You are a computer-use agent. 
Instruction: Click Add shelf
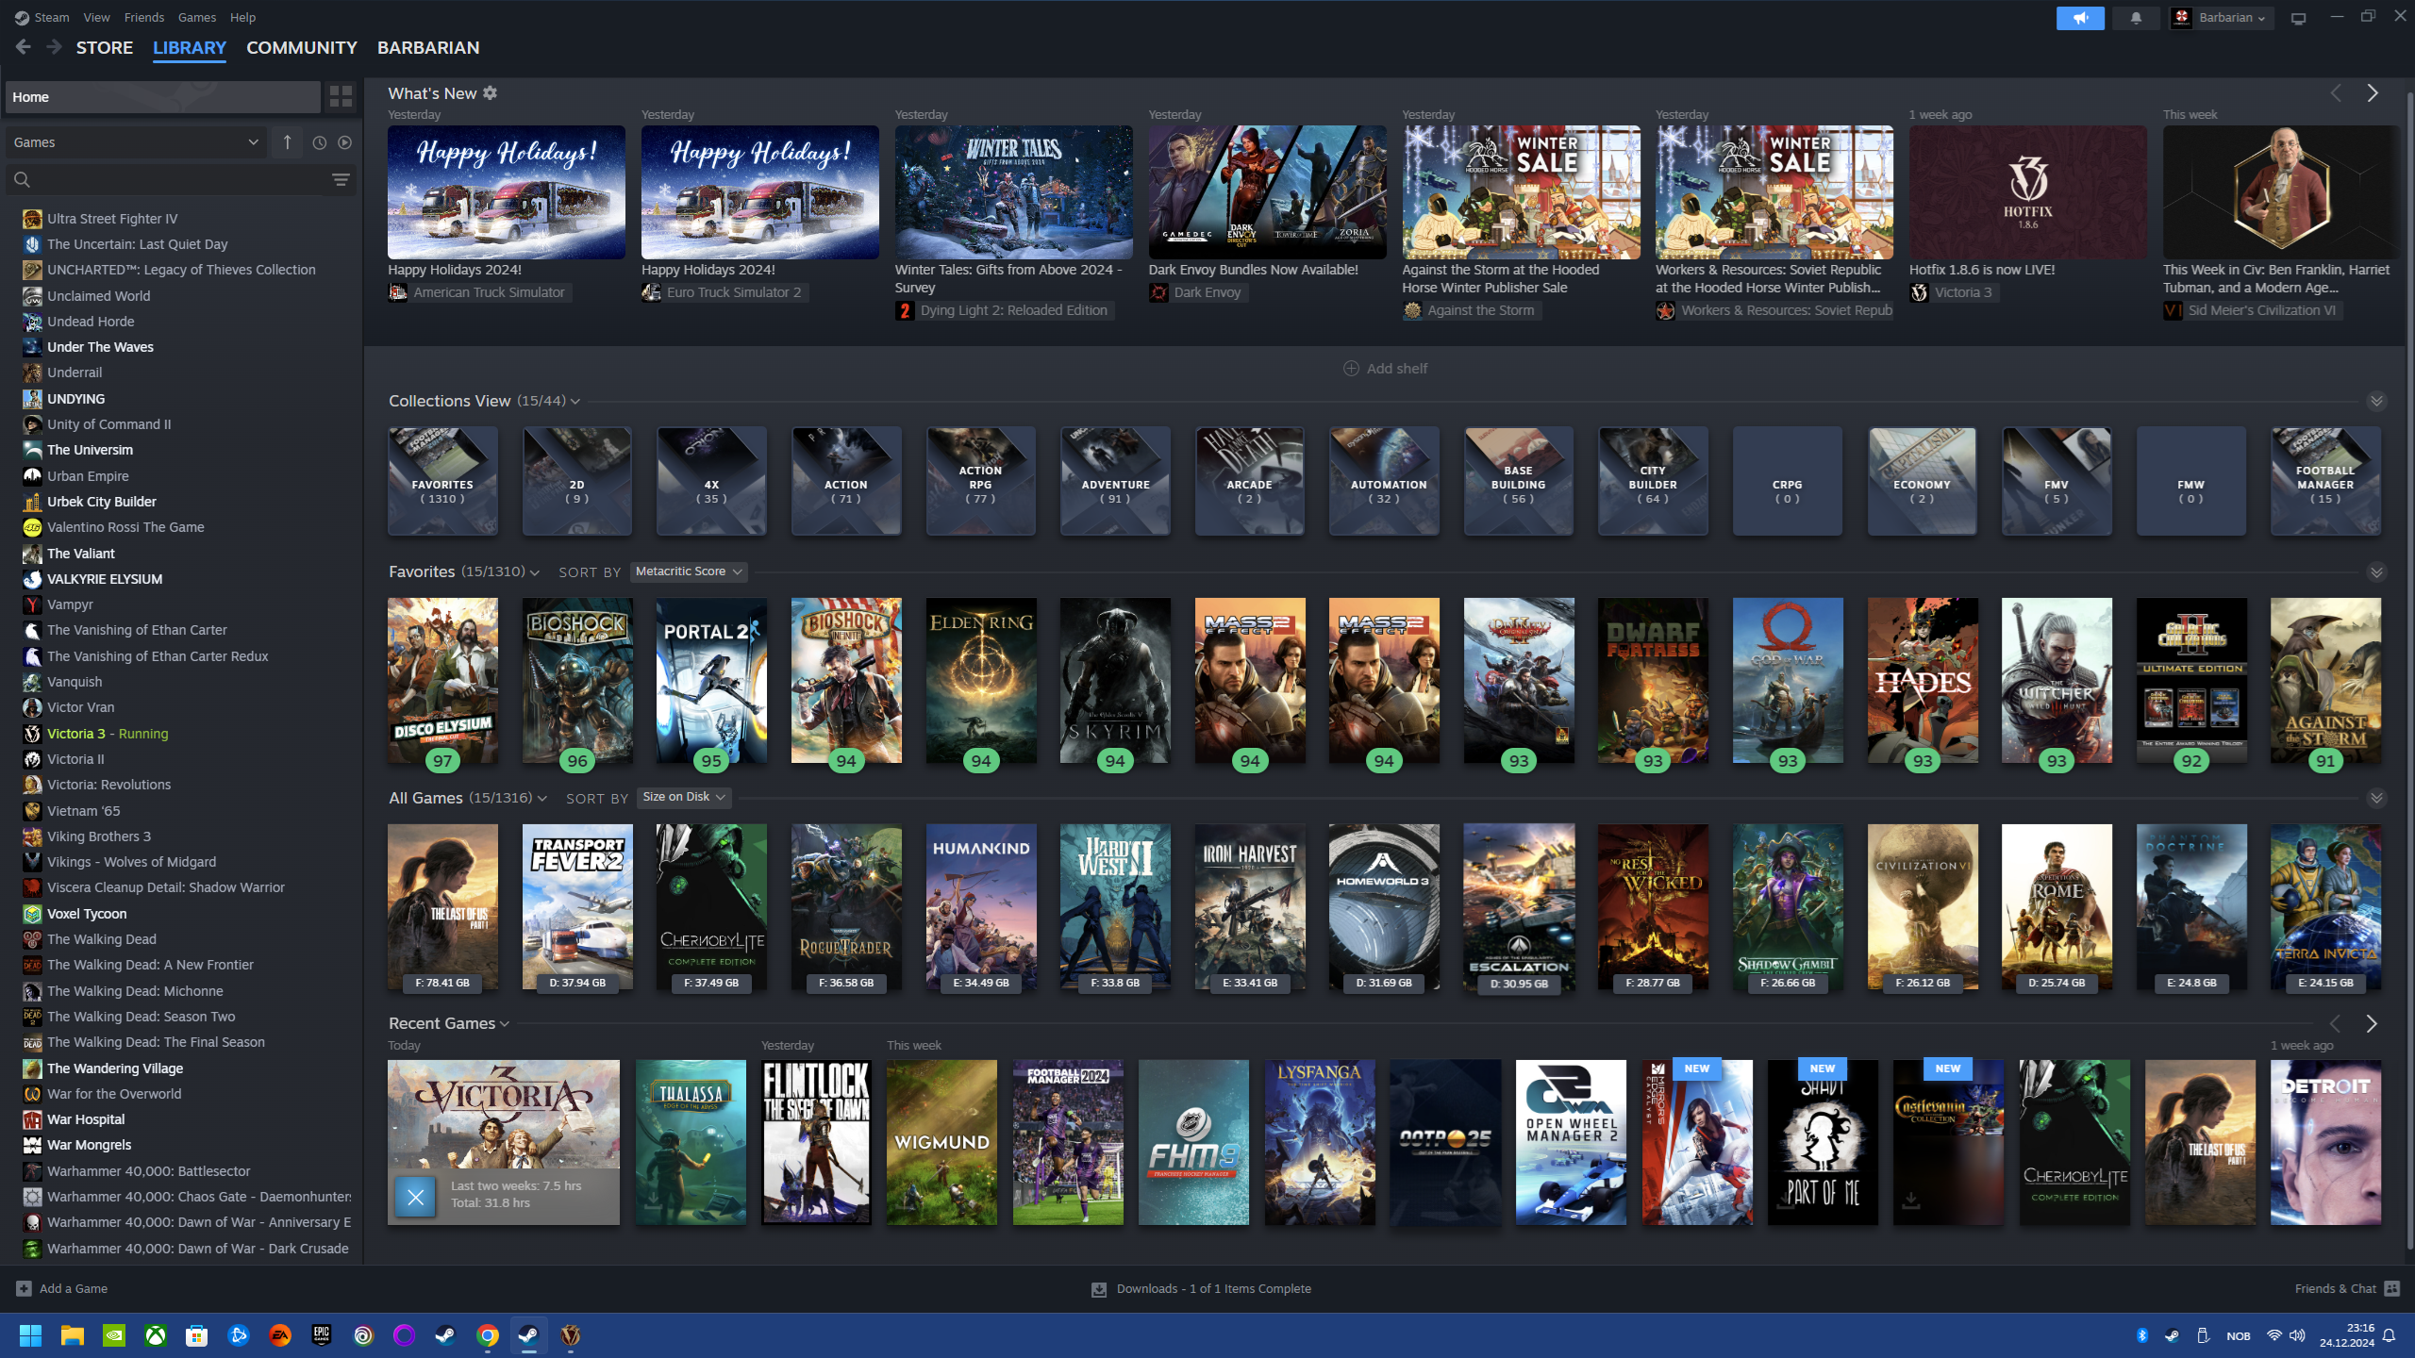1385,368
